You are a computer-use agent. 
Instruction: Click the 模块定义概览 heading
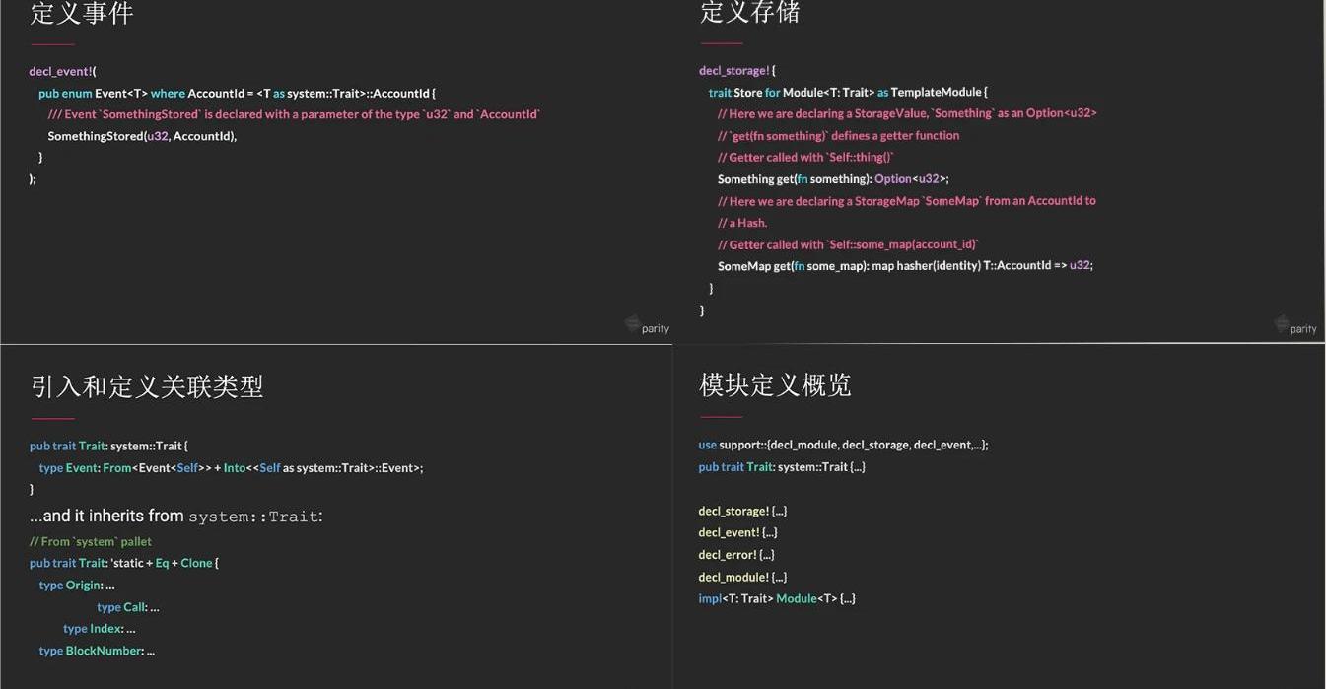[x=775, y=384]
